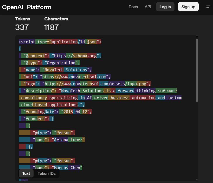Viewport: 213px width, 183px height.
Task: Click the token panel's scroll-up arrow
Action: point(197,37)
